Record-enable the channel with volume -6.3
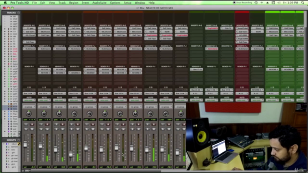Screen dimensions: 308x173 (x=32, y=124)
